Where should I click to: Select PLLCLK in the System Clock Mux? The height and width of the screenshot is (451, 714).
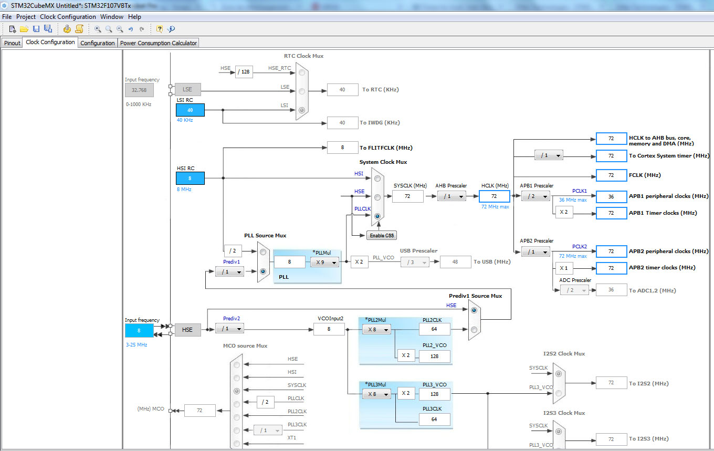click(377, 216)
